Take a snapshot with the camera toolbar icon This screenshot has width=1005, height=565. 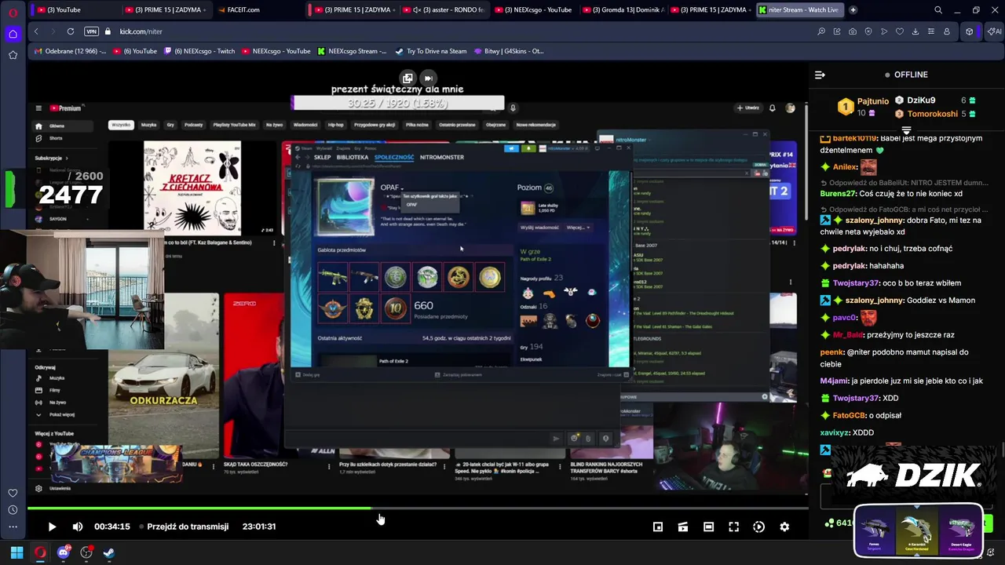[x=853, y=31]
